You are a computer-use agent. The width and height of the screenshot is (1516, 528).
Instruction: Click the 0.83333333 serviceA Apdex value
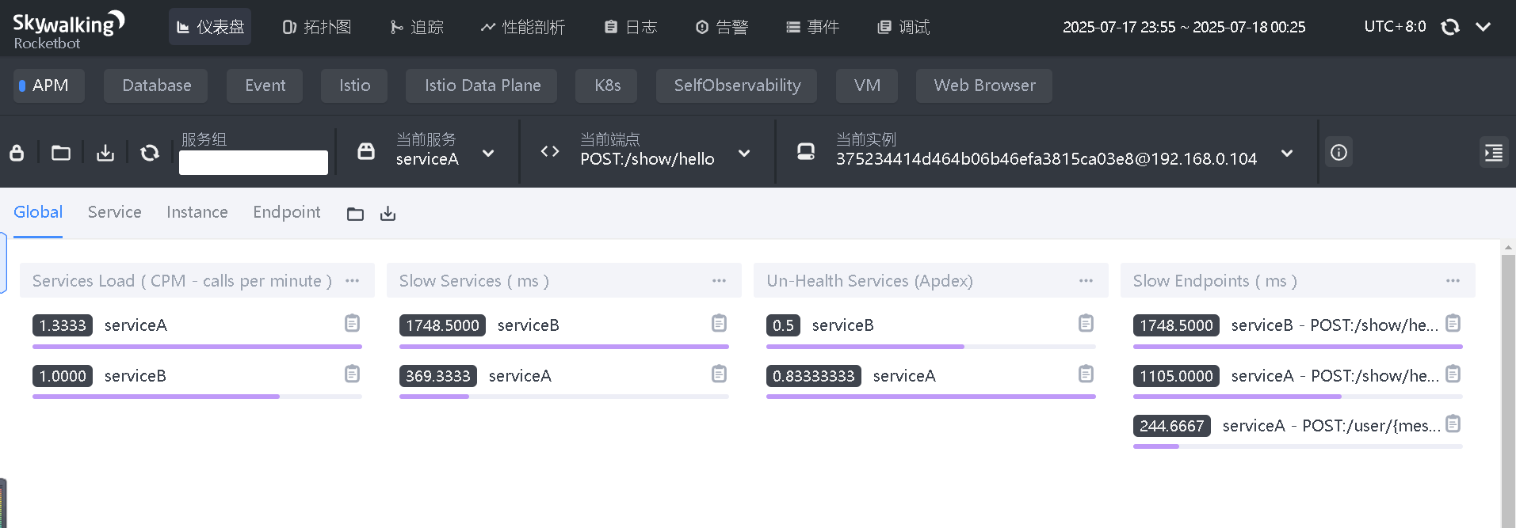coord(814,376)
